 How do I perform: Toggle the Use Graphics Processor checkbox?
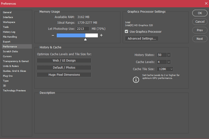click(x=126, y=31)
